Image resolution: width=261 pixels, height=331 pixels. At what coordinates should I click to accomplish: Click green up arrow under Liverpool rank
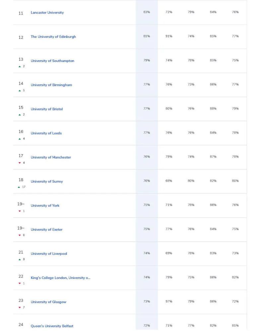pyautogui.click(x=20, y=260)
